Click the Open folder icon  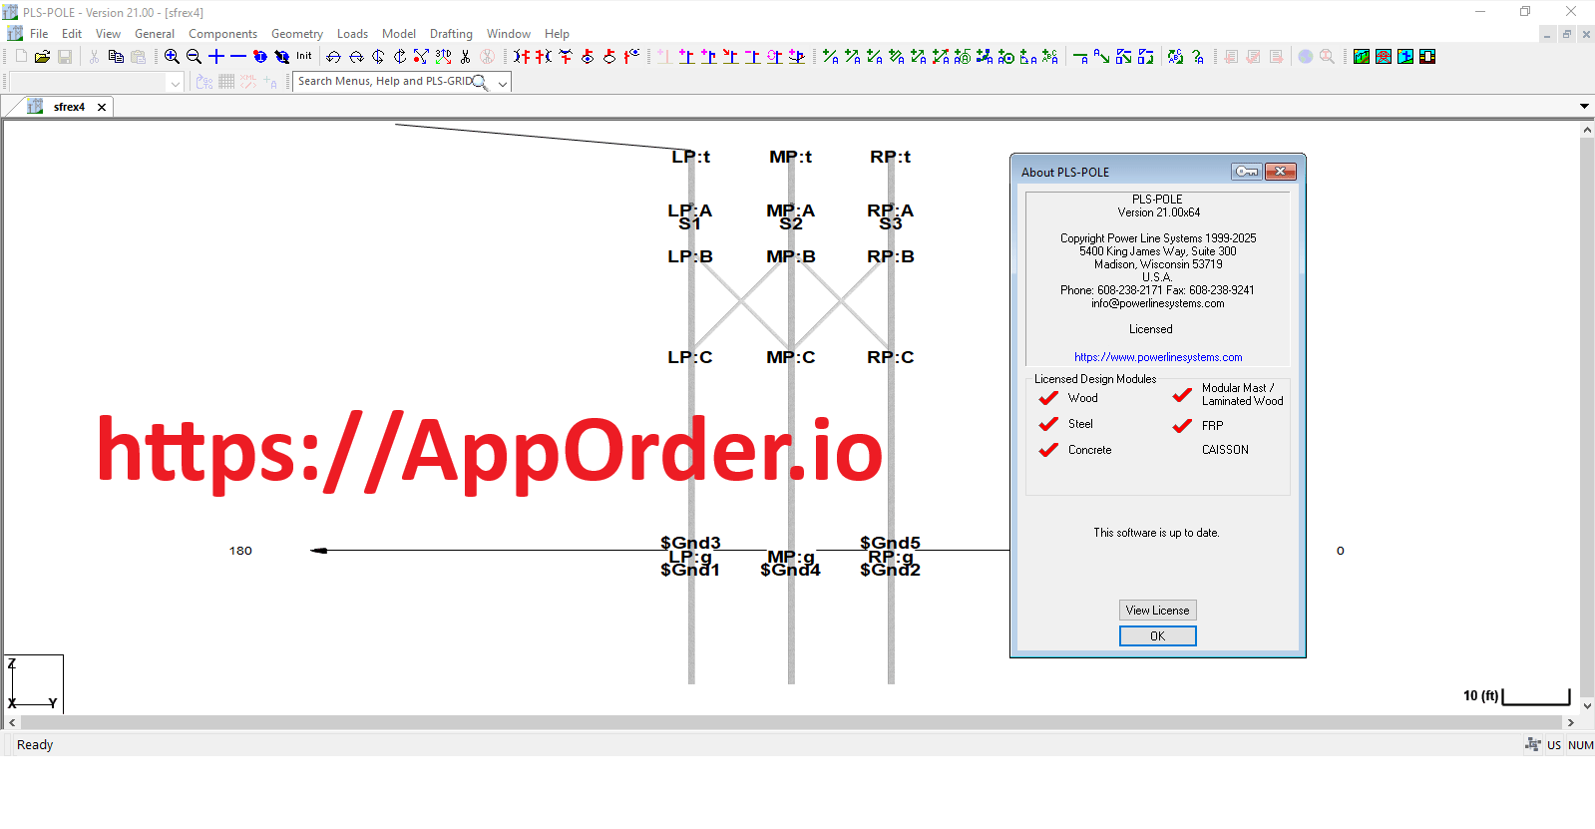point(42,57)
